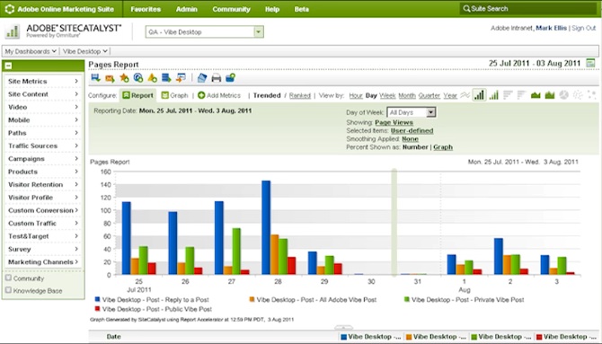This screenshot has height=344, width=602.
Task: Expand the Site Content menu
Action: point(43,94)
